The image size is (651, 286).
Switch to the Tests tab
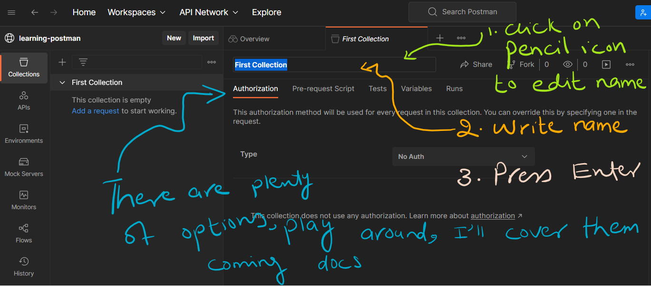click(378, 89)
